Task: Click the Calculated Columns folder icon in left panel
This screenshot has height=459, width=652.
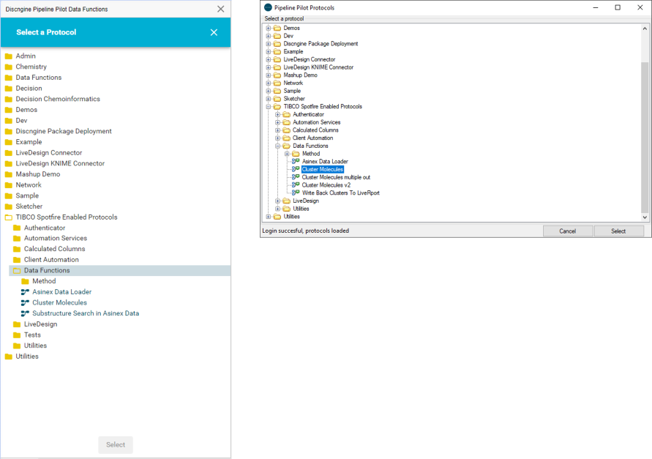Action: click(x=17, y=249)
